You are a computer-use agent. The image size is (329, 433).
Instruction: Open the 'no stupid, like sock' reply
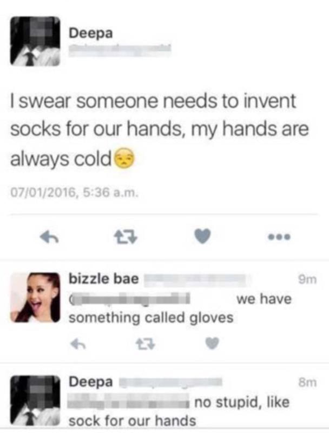pyautogui.click(x=180, y=411)
